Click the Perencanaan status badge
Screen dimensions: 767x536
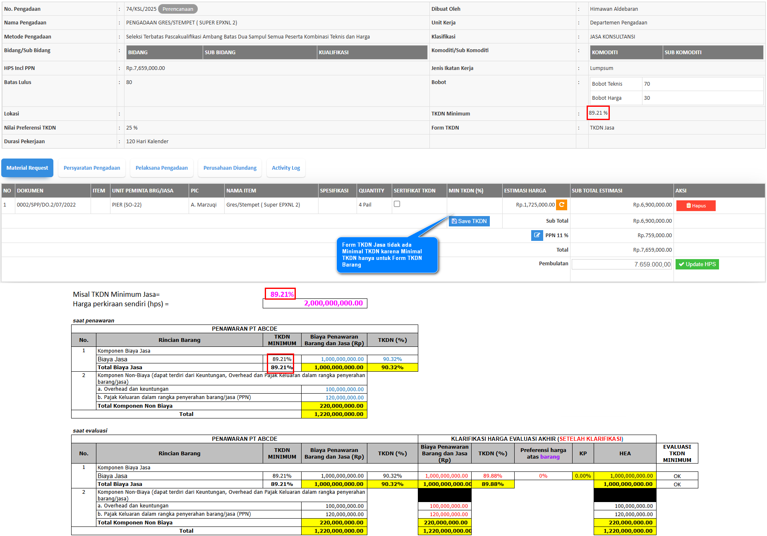177,9
